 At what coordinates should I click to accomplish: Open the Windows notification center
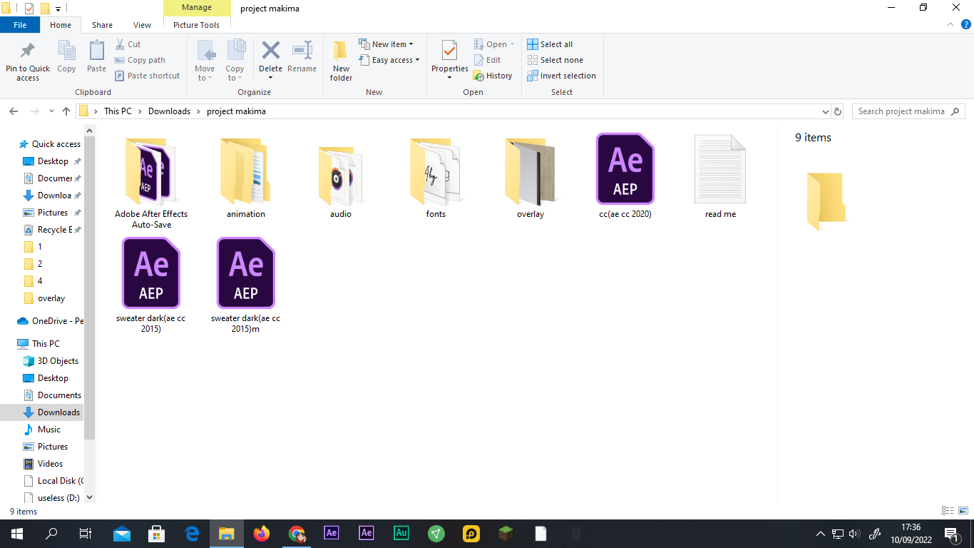[x=951, y=533]
